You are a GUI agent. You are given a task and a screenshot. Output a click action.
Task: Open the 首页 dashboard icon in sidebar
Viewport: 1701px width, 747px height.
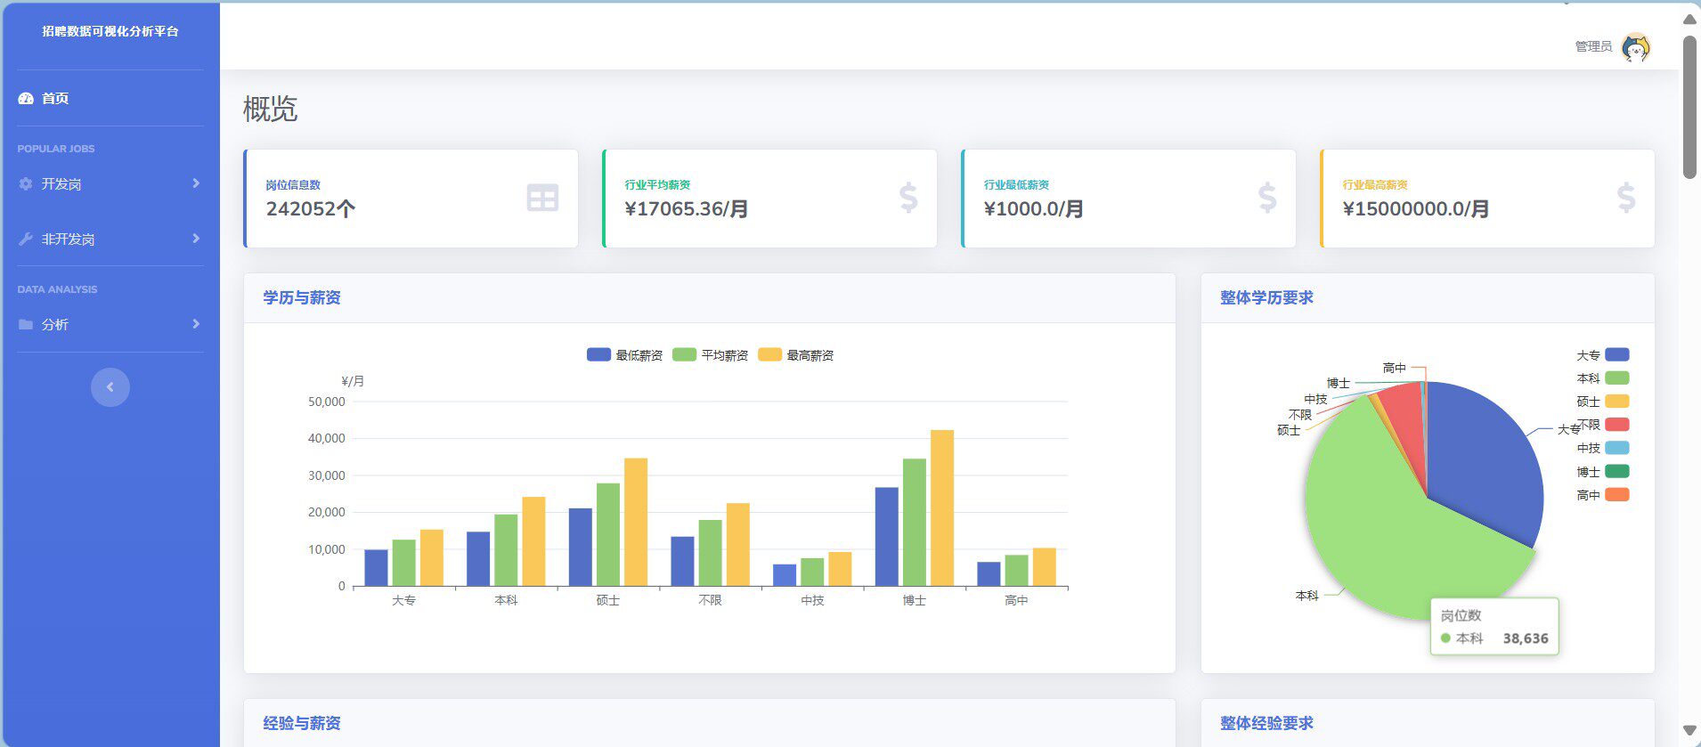[26, 99]
